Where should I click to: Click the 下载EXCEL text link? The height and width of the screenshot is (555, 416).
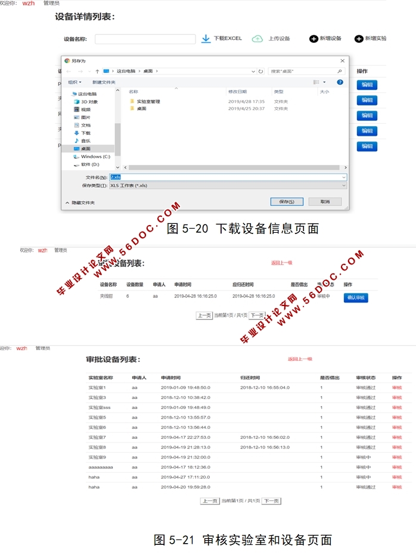(228, 38)
